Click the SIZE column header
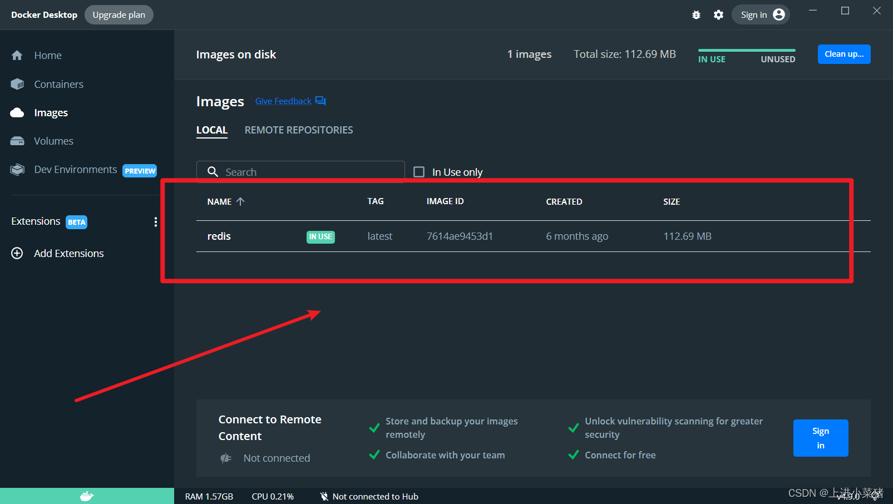The height and width of the screenshot is (504, 893). [x=672, y=201]
